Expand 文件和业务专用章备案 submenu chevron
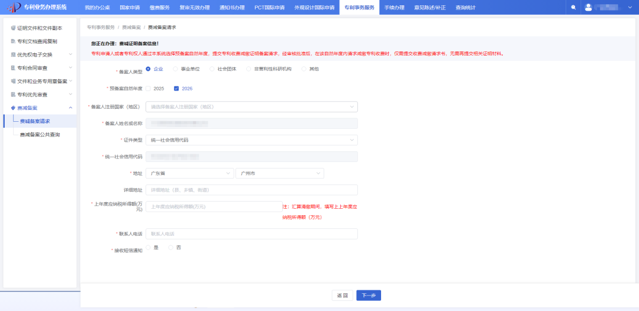 70,81
